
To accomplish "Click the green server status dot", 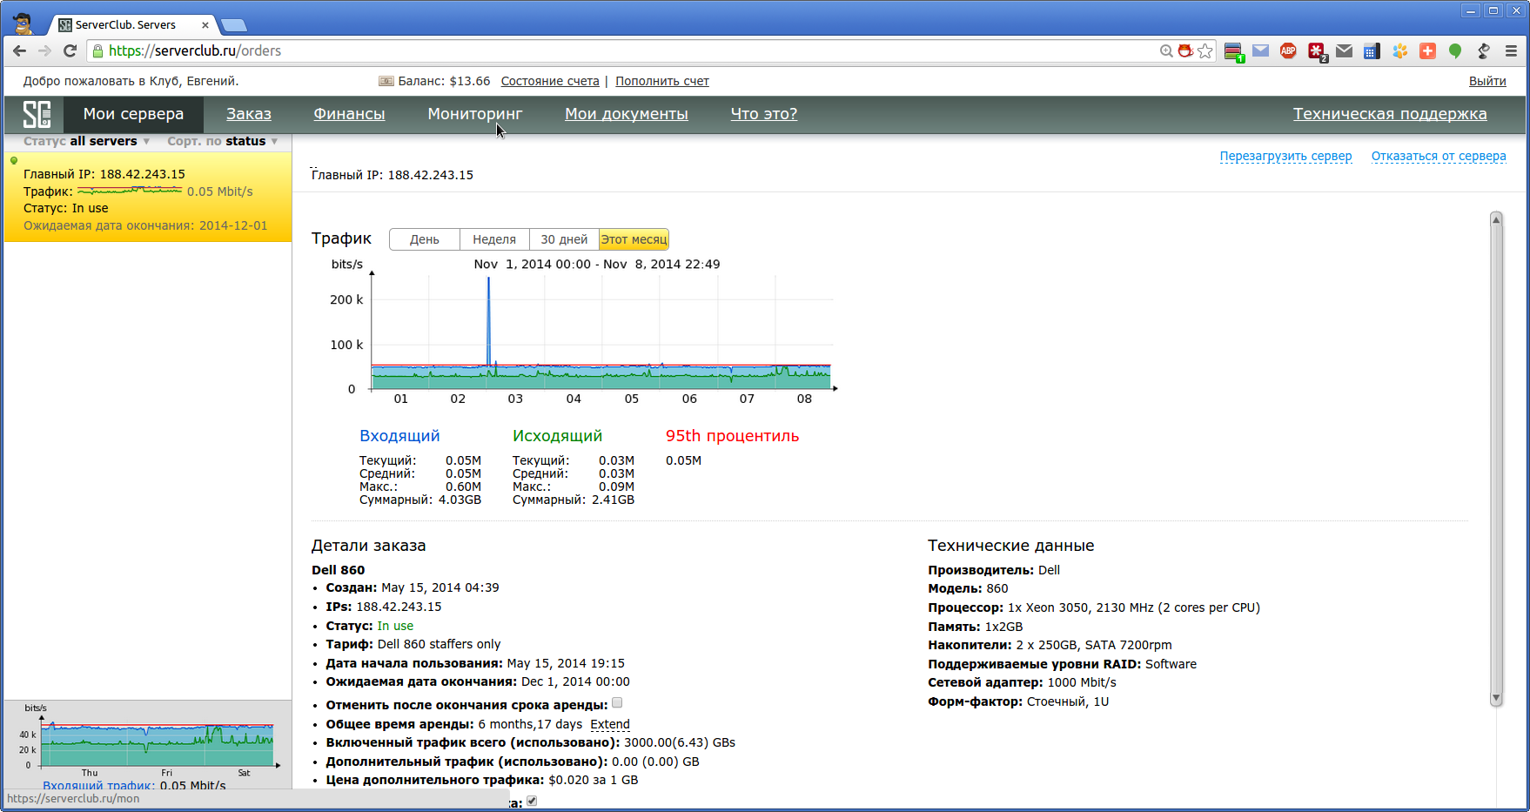I will coord(14,160).
